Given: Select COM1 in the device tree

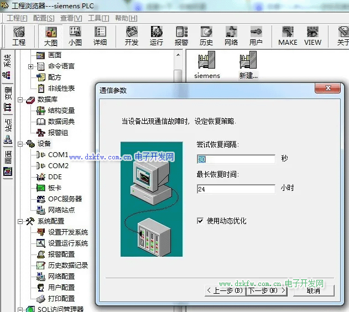Looking at the screenshot, I should (x=58, y=155).
